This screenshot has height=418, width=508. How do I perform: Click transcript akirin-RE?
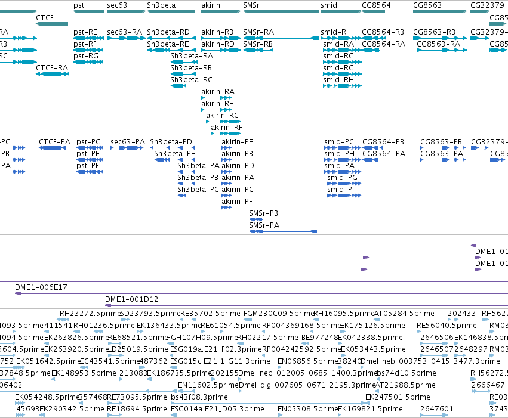click(x=217, y=104)
